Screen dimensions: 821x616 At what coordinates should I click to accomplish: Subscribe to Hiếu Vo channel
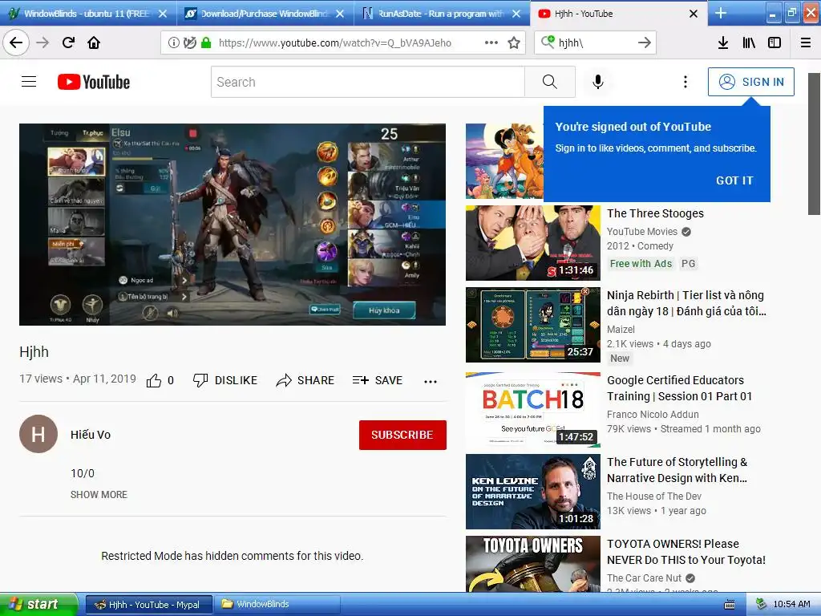[402, 435]
